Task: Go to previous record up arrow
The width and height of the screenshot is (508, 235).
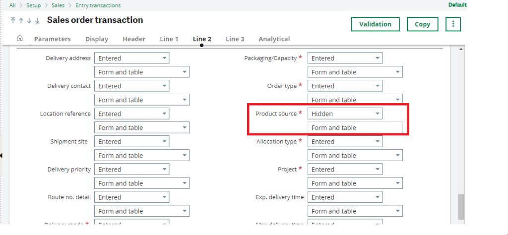Action: point(21,21)
